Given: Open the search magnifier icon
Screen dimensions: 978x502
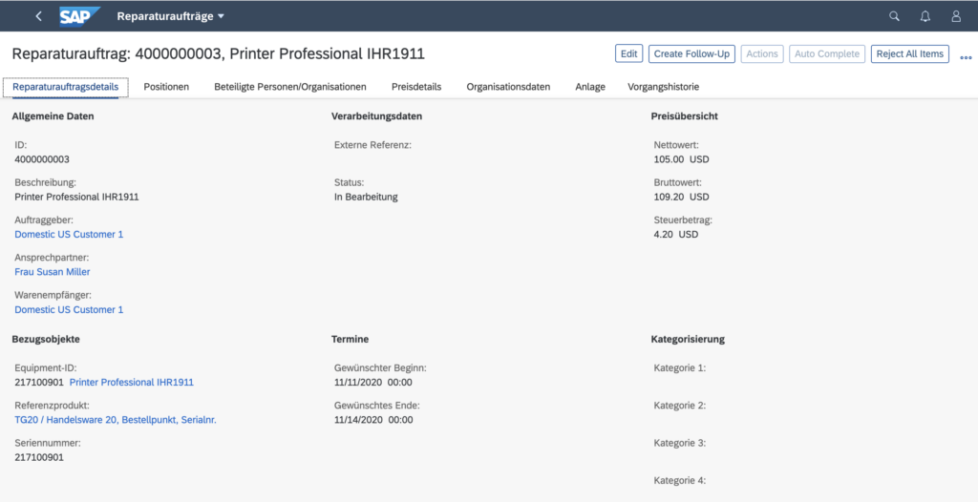Looking at the screenshot, I should (894, 16).
